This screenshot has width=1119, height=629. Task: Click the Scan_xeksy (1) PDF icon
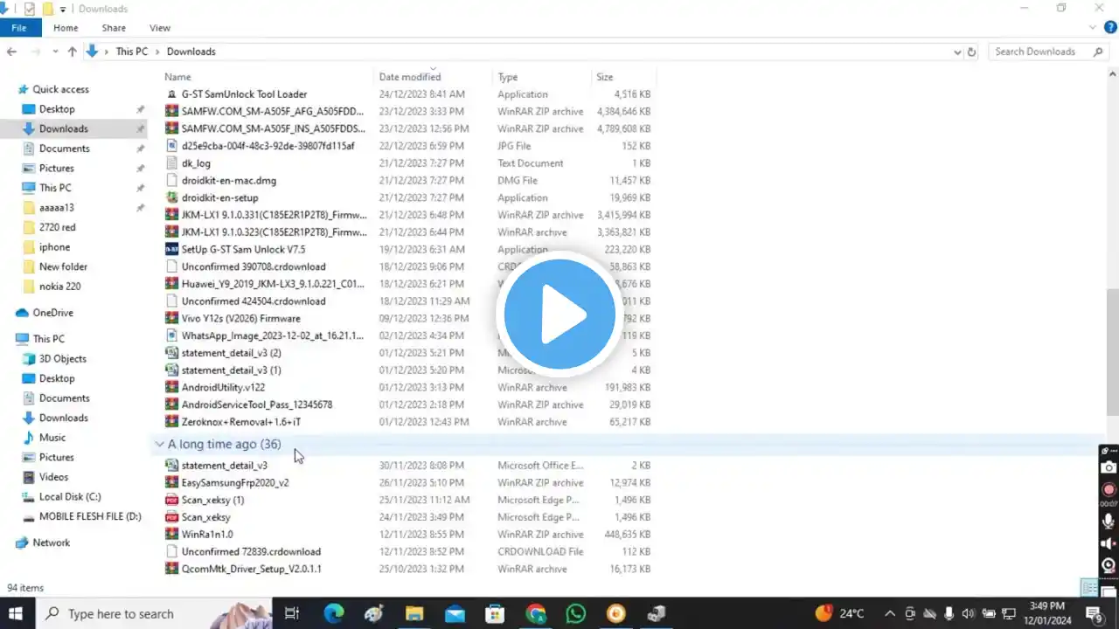(x=172, y=501)
